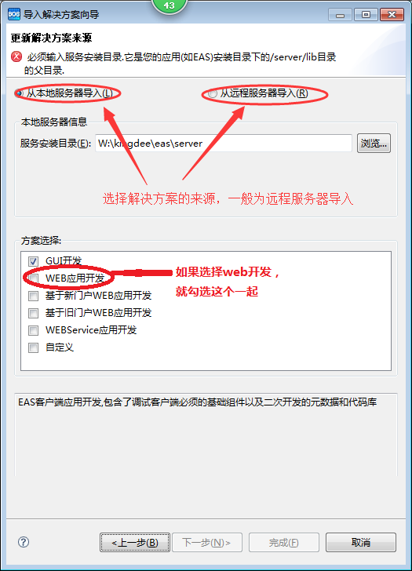The width and height of the screenshot is (412, 571).
Task: Click the green 43 badge at top
Action: point(169,5)
